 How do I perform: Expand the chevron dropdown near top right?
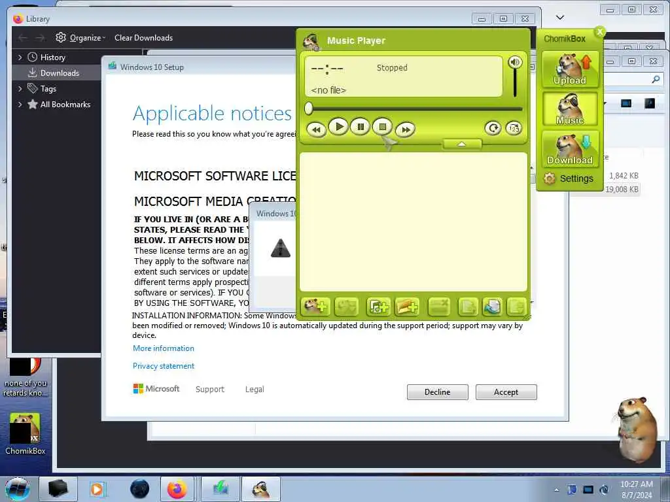(560, 18)
